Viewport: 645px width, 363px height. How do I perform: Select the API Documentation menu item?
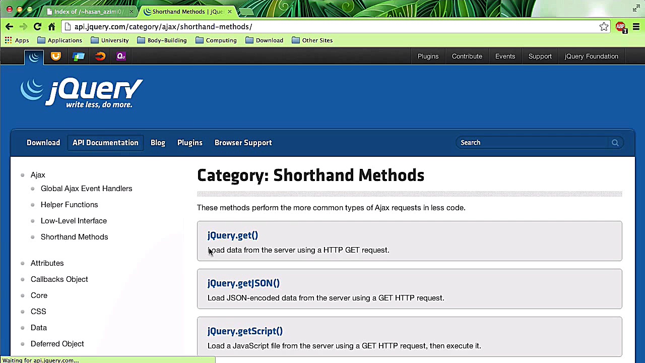[105, 143]
